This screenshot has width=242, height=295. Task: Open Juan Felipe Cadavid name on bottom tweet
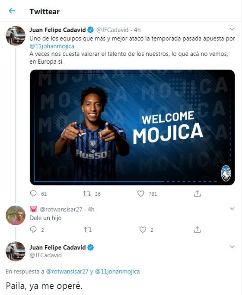click(x=57, y=247)
